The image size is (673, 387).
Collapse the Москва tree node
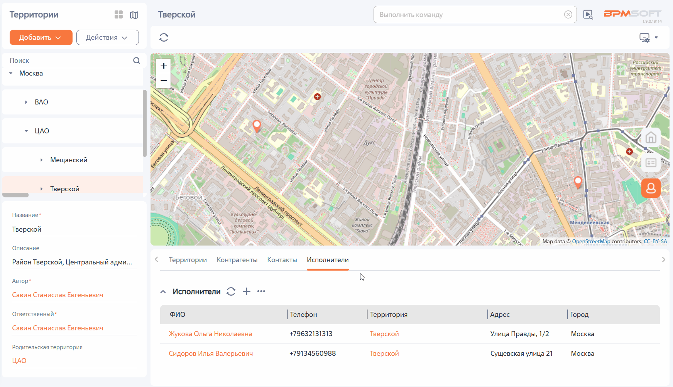point(11,73)
